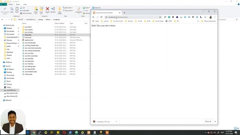Open OneDrive in navigation pane
This screenshot has height=135, width=240.
tap(9, 62)
